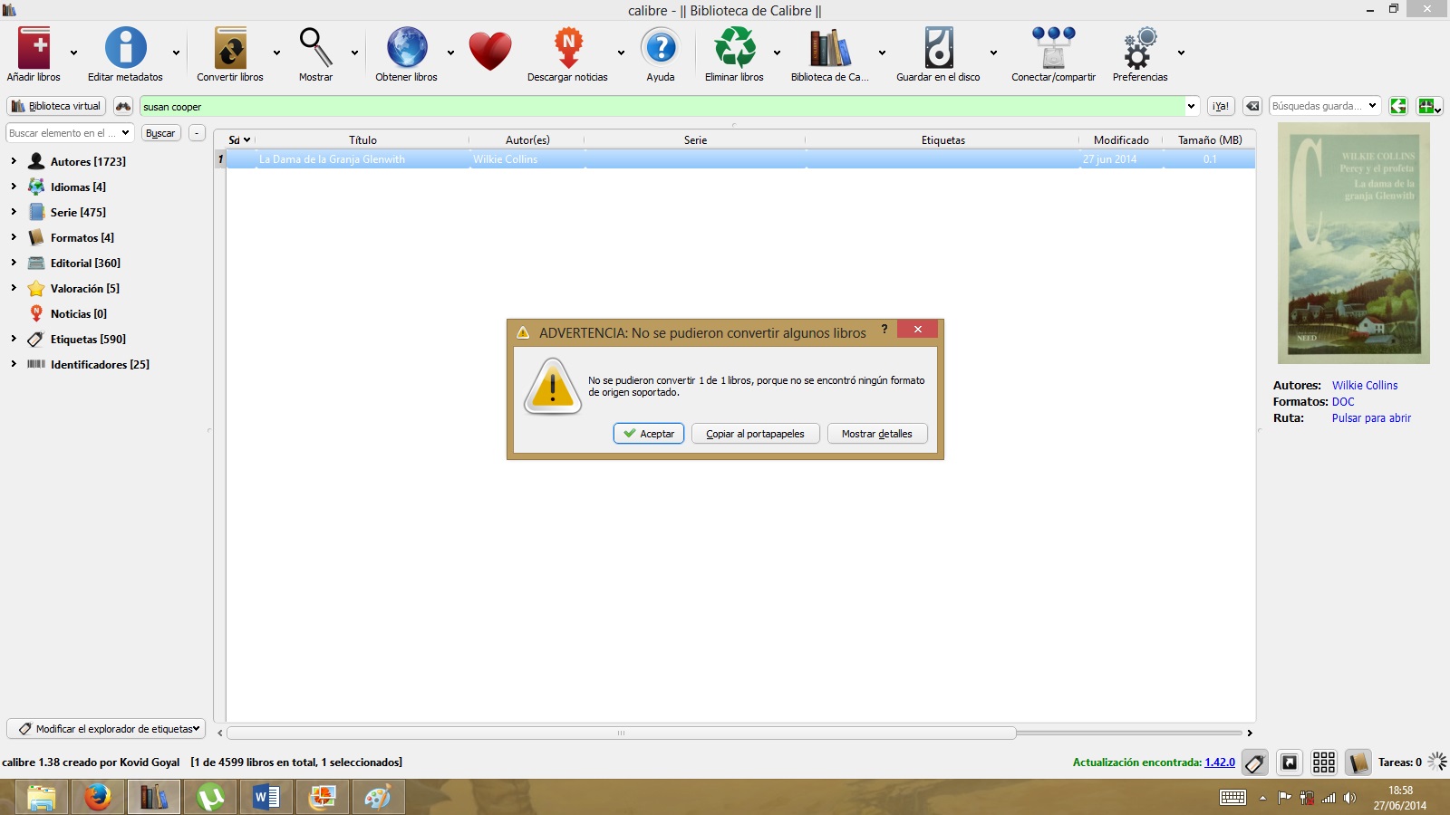The height and width of the screenshot is (815, 1450).
Task: Open Editar metadatos dropdown arrow
Action: (x=176, y=53)
